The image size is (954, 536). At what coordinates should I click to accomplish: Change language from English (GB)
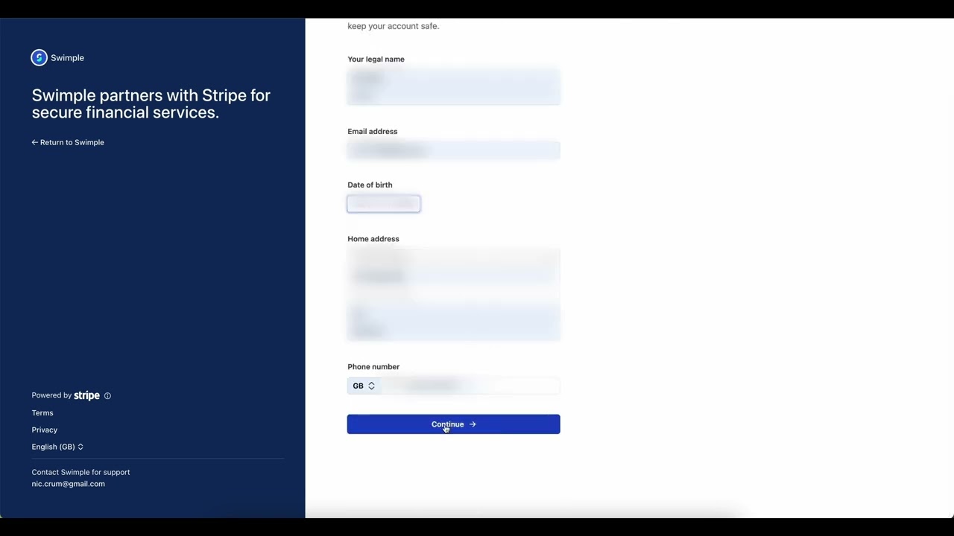point(57,447)
